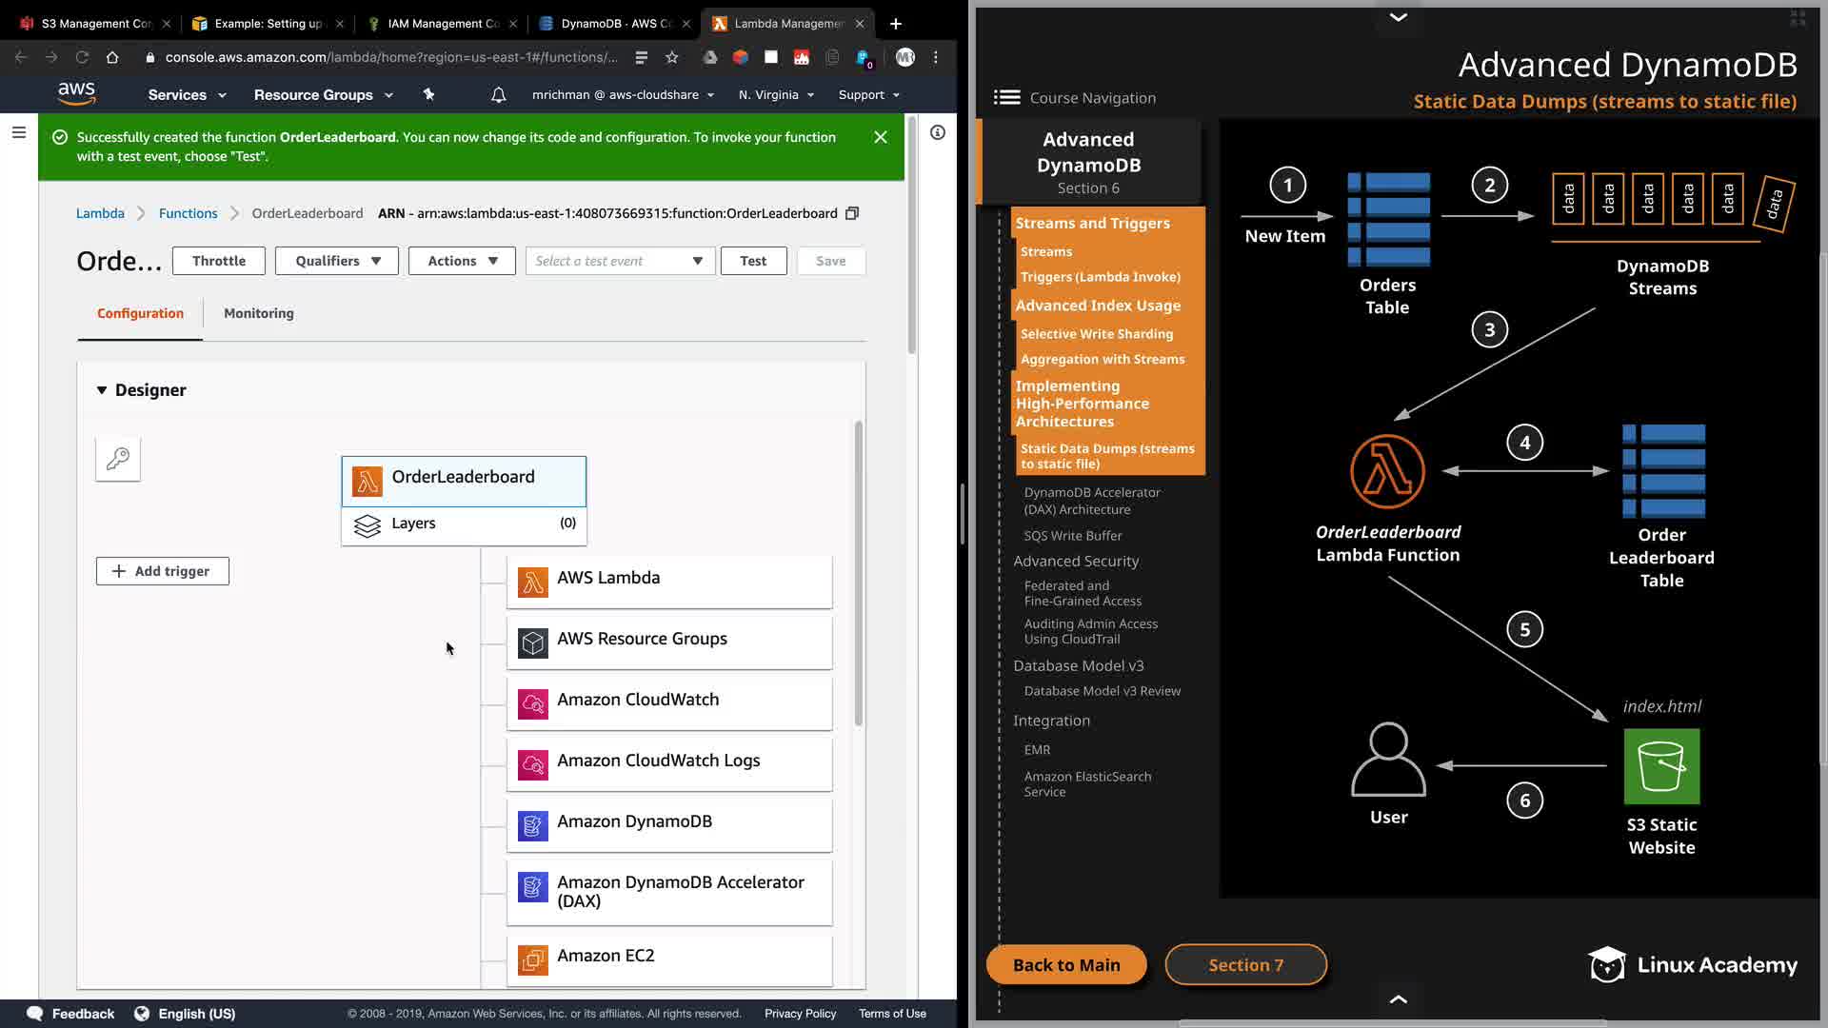Collapse the Designer section
This screenshot has height=1028, width=1828.
point(102,390)
